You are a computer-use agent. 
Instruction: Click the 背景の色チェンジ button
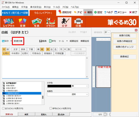(x=125, y=47)
